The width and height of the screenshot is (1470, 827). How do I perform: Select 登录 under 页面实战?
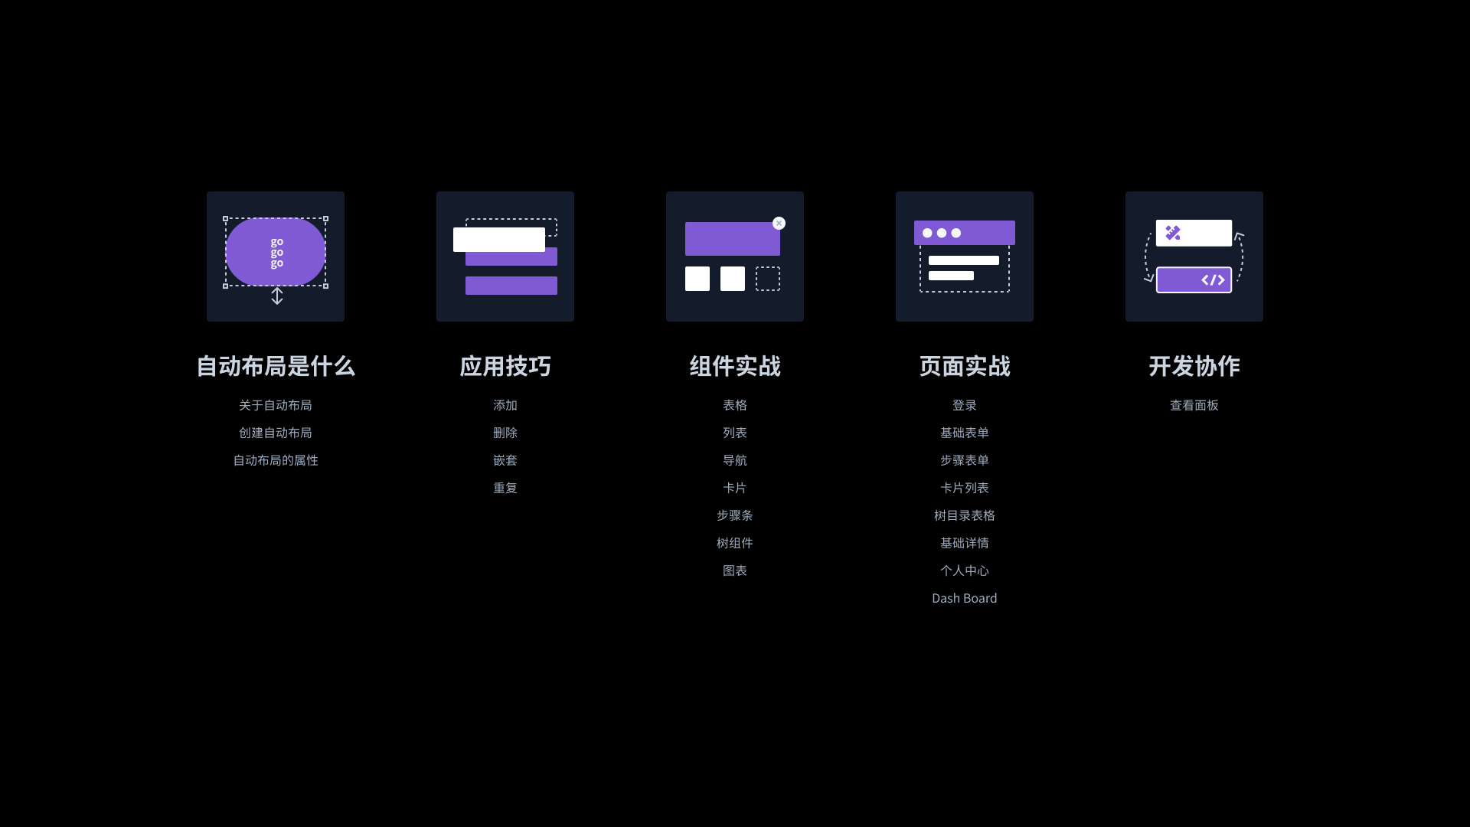click(x=964, y=404)
